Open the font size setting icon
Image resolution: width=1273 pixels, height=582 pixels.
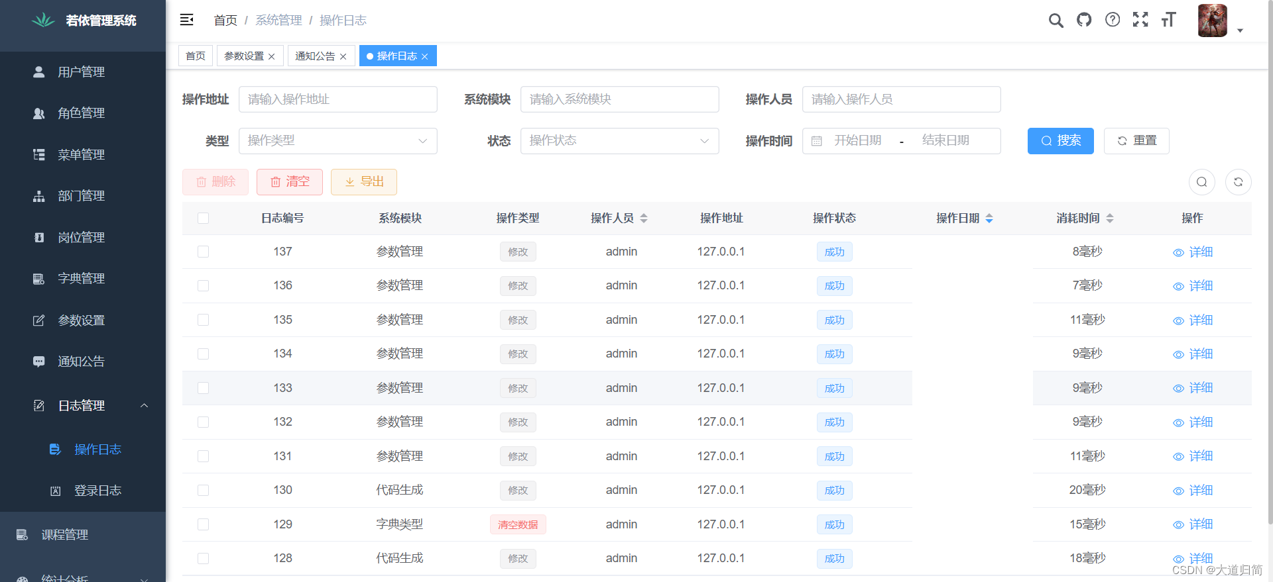1168,20
